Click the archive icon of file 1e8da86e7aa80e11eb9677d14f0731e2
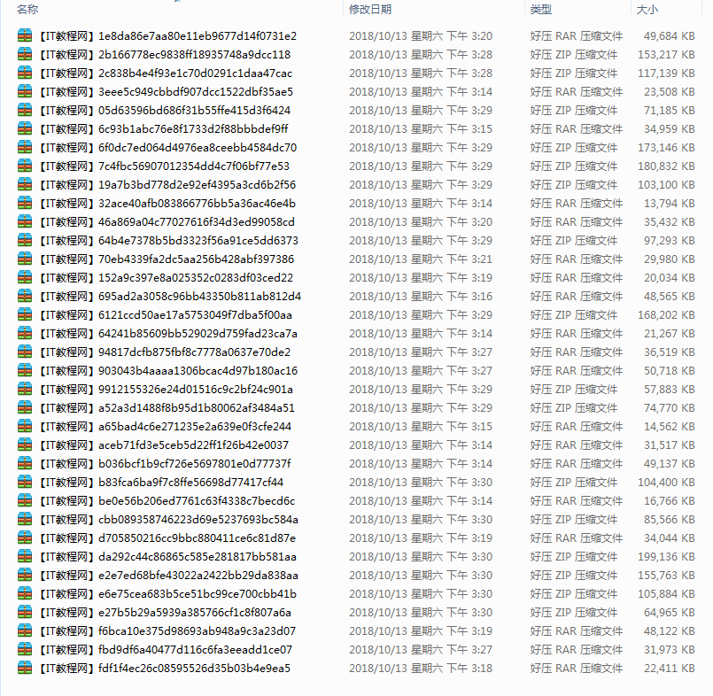This screenshot has width=713, height=696. [x=24, y=36]
